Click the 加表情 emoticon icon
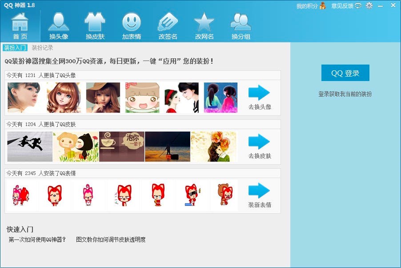This screenshot has width=401, height=268. [x=131, y=24]
